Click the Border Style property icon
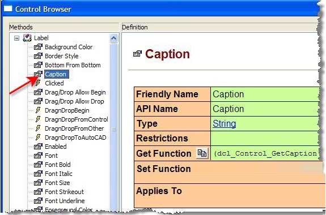The width and height of the screenshot is (326, 215). 38,56
